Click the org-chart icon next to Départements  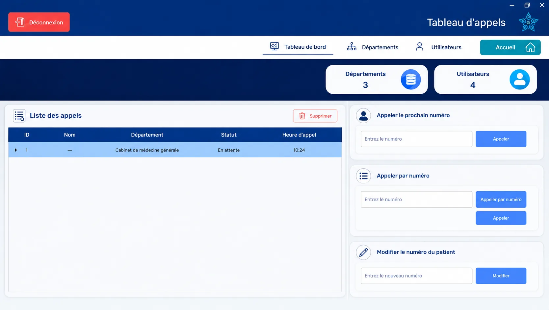pyautogui.click(x=352, y=47)
